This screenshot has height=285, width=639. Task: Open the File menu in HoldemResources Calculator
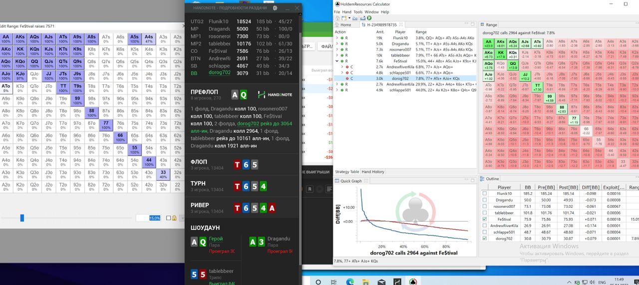tap(337, 11)
